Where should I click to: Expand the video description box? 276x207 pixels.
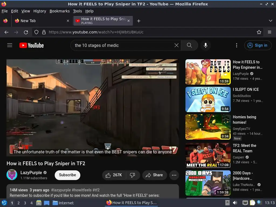pos(93,191)
